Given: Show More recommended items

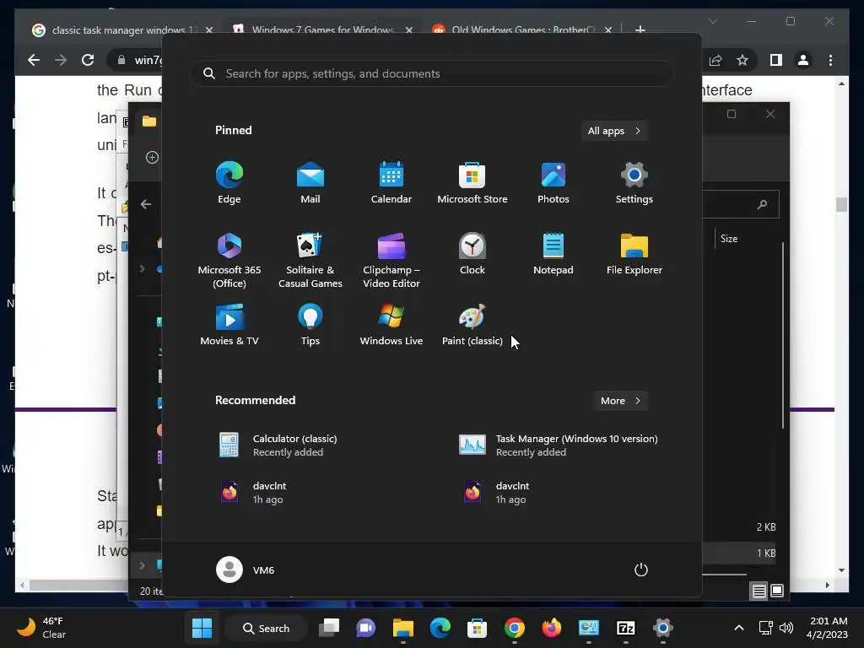Looking at the screenshot, I should coord(620,401).
